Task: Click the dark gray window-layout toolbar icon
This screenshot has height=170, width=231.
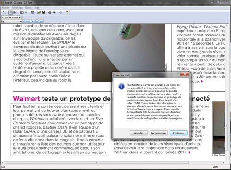Action: click(x=22, y=12)
